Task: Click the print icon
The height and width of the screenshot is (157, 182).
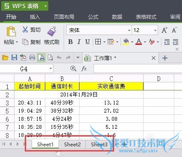Action: tap(32, 58)
